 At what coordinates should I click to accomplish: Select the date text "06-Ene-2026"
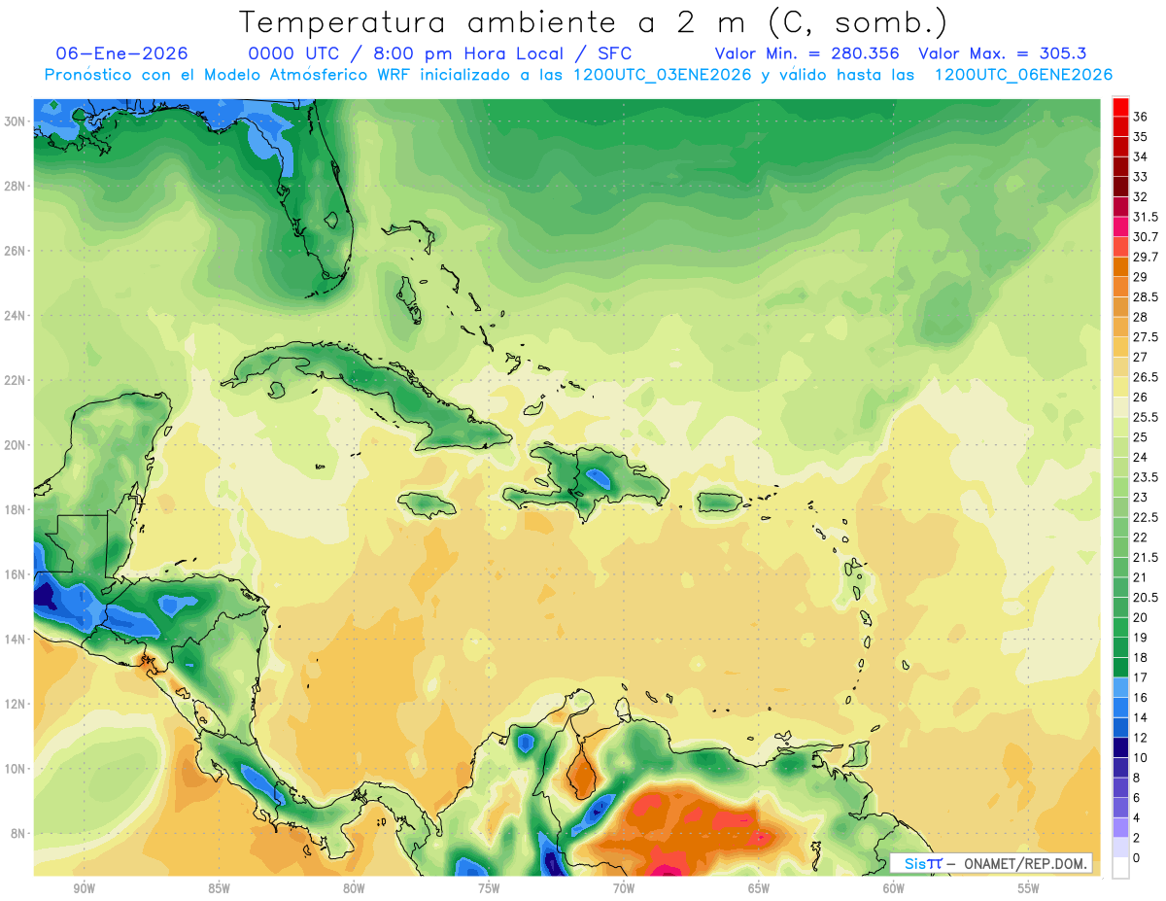[x=121, y=53]
